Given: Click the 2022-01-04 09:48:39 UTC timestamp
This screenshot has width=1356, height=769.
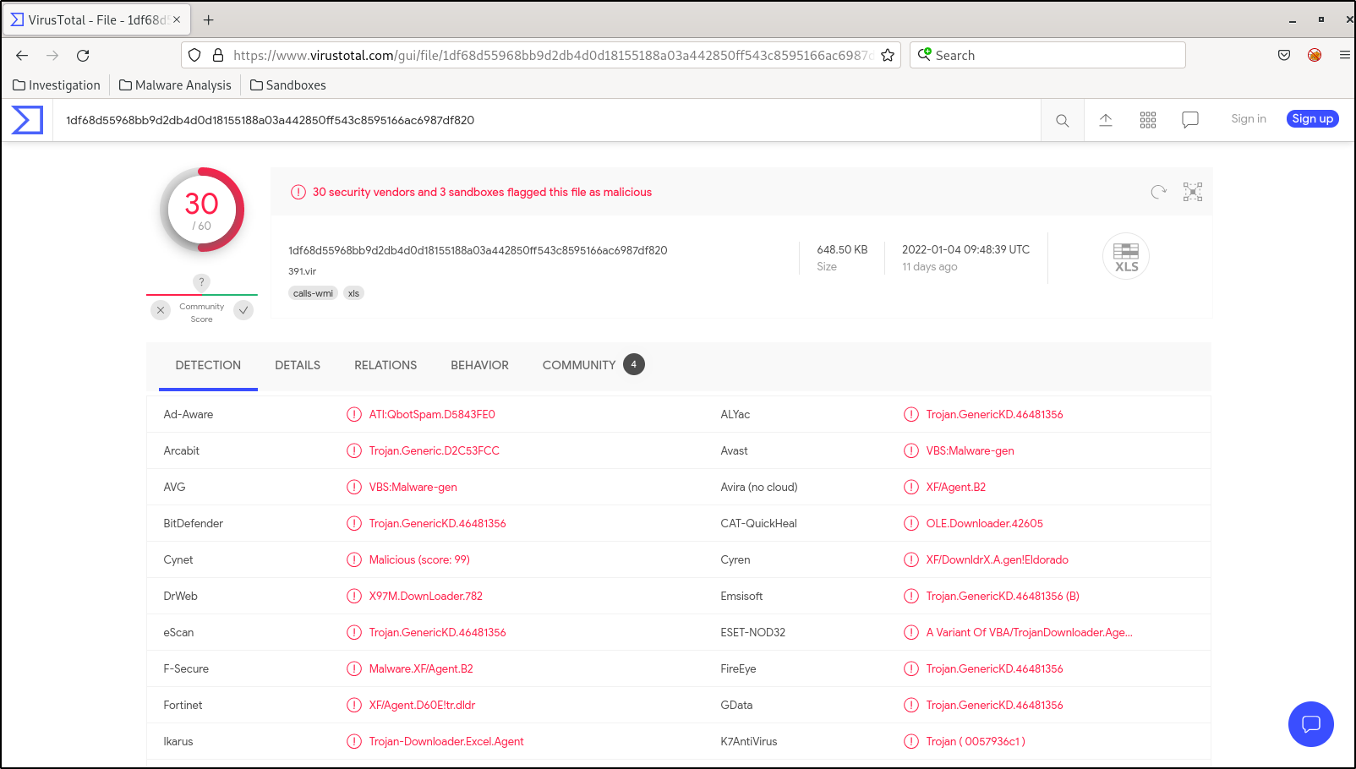Looking at the screenshot, I should (x=965, y=249).
